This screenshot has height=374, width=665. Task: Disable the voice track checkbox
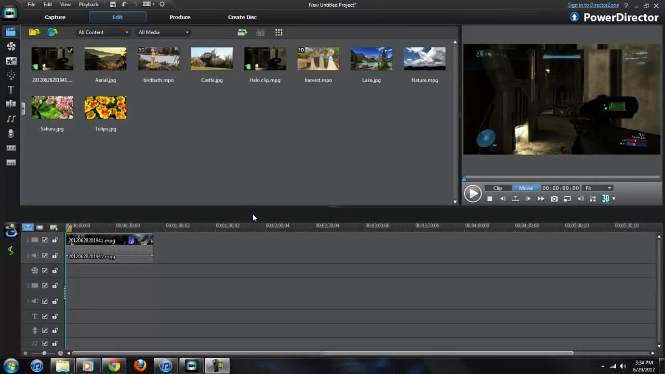click(x=45, y=330)
